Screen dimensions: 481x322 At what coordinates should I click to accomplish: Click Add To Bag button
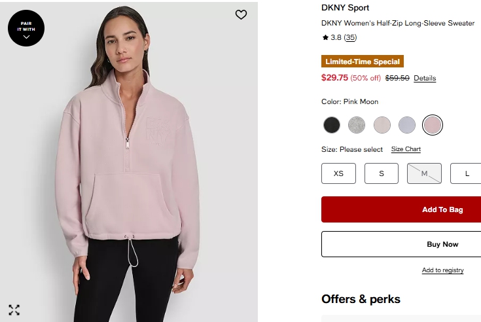tap(442, 209)
